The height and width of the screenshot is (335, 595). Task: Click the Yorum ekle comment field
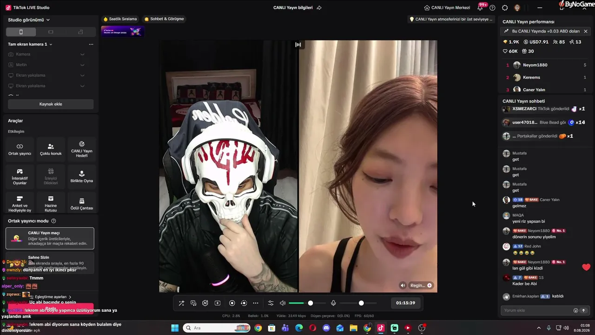tap(537, 310)
